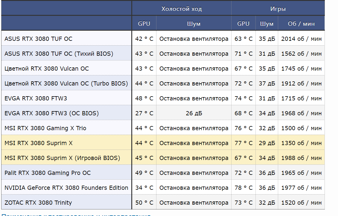Click the 'Игры' header cell
The height and width of the screenshot is (216, 338).
(278, 9)
